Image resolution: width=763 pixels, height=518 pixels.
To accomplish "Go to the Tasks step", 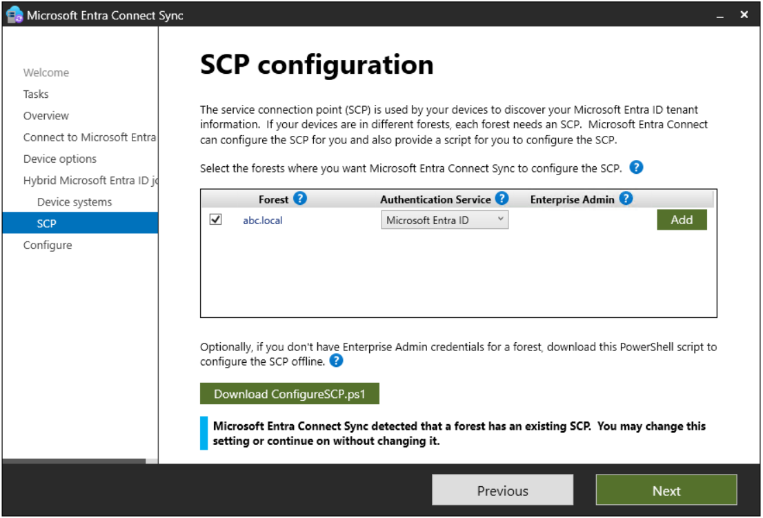I will pos(36,94).
